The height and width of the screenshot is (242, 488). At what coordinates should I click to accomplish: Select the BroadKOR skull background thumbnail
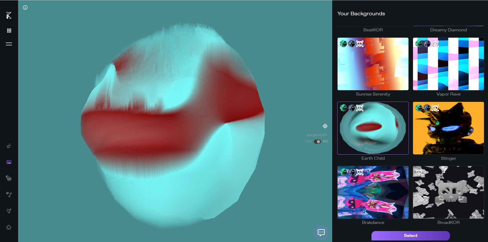[448, 192]
